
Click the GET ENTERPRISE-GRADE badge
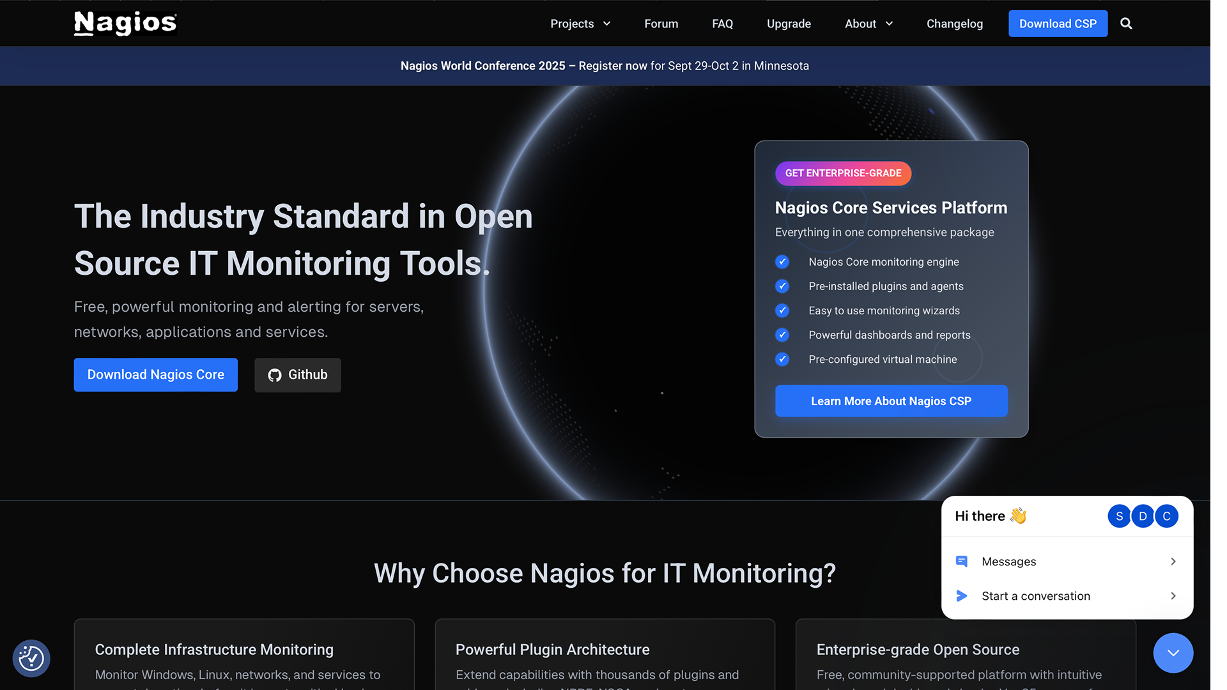(843, 173)
